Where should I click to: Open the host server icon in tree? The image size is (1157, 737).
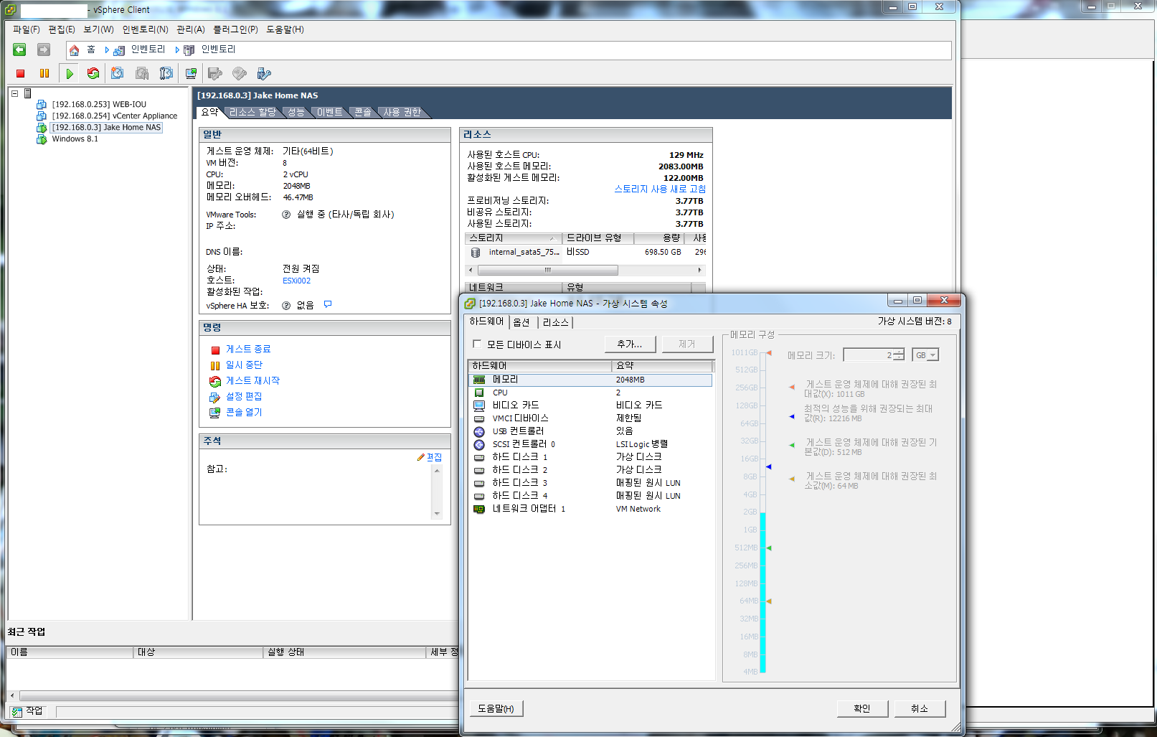tap(27, 93)
